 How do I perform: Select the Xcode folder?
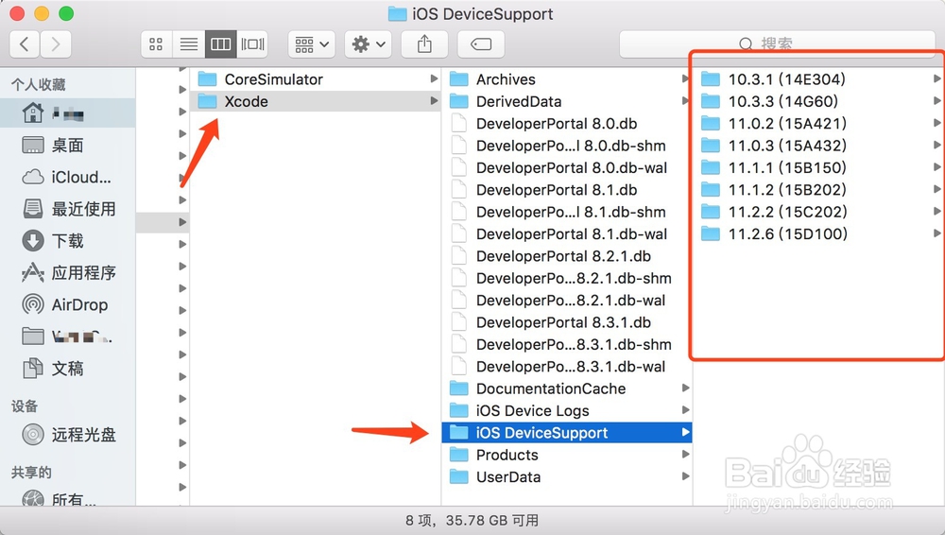pyautogui.click(x=316, y=101)
